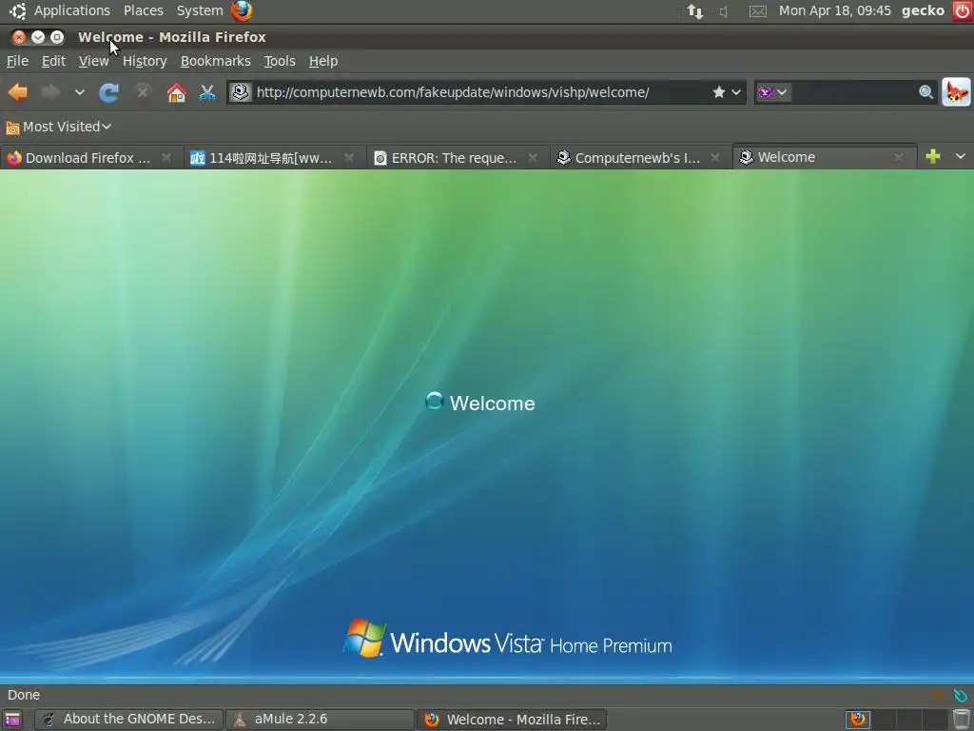The width and height of the screenshot is (974, 731).
Task: Open the trash icon in the bottom panel
Action: coord(962,720)
